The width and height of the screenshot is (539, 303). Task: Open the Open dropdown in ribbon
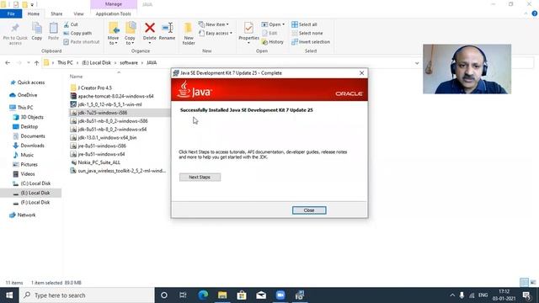tap(273, 24)
